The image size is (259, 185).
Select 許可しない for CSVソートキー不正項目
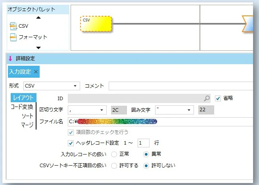146,166
